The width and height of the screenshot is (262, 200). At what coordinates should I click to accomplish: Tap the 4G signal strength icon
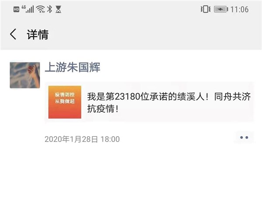pyautogui.click(x=28, y=9)
